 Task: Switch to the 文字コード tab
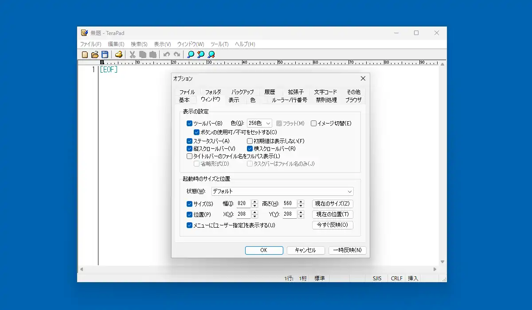coord(325,92)
